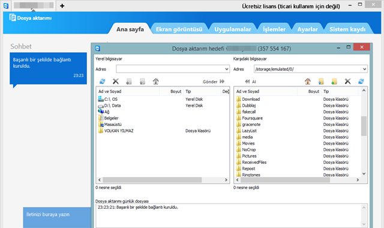Click local pane's second greyed folder icon
Image resolution: width=384 pixels, height=228 pixels.
pyautogui.click(x=142, y=82)
